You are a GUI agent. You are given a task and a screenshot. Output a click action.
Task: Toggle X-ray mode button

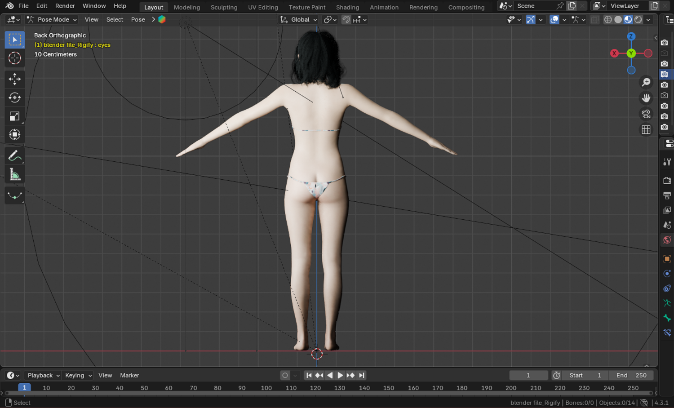[x=594, y=19]
